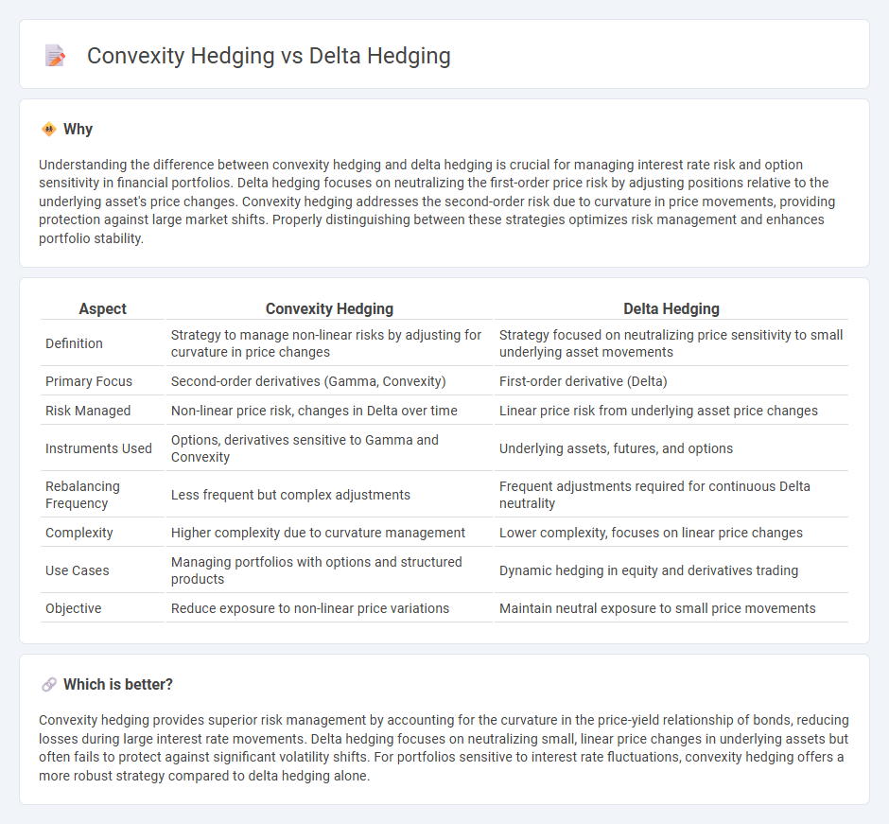889x824 pixels.
Task: Select the Definition row label
Action: 75,343
